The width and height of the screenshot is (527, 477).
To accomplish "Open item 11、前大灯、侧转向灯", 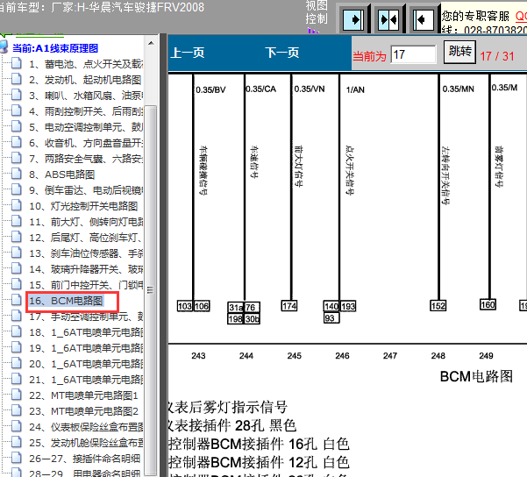I will tap(86, 222).
